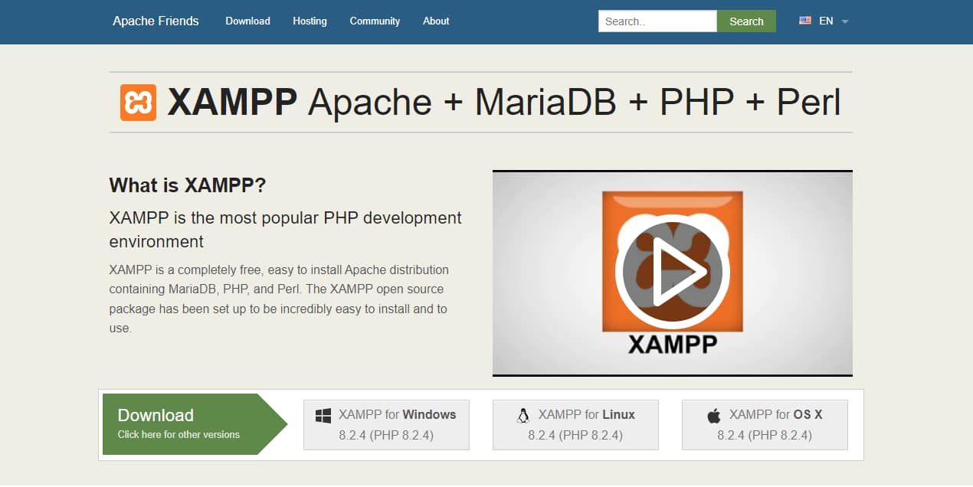The image size is (973, 487).
Task: Click inside the search input field
Action: [x=656, y=21]
